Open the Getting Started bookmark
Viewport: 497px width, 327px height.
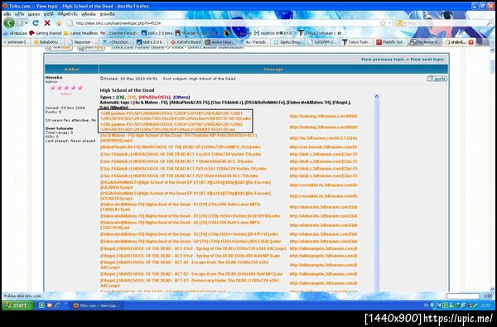pyautogui.click(x=45, y=33)
